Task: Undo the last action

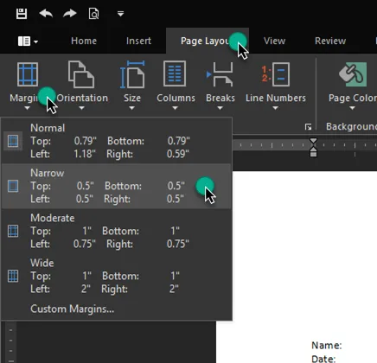Action: (x=46, y=13)
